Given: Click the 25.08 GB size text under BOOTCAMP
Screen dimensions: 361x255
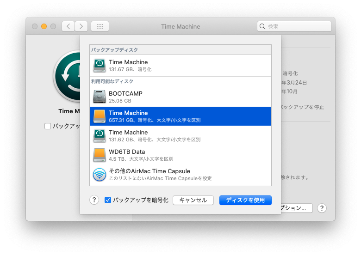Looking at the screenshot, I should pyautogui.click(x=120, y=101).
